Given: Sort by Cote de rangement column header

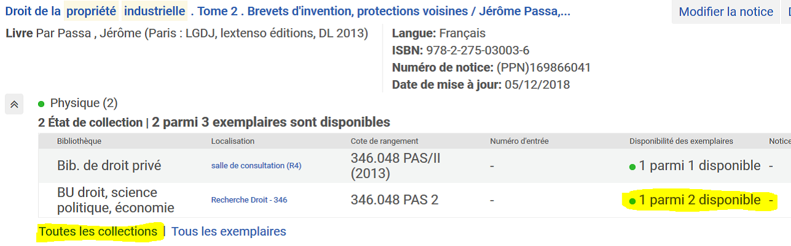Looking at the screenshot, I should [x=384, y=141].
